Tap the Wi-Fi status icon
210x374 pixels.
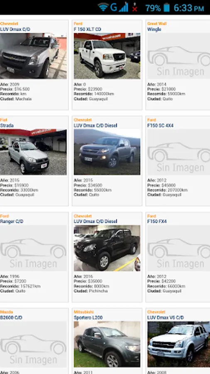tap(103, 7)
